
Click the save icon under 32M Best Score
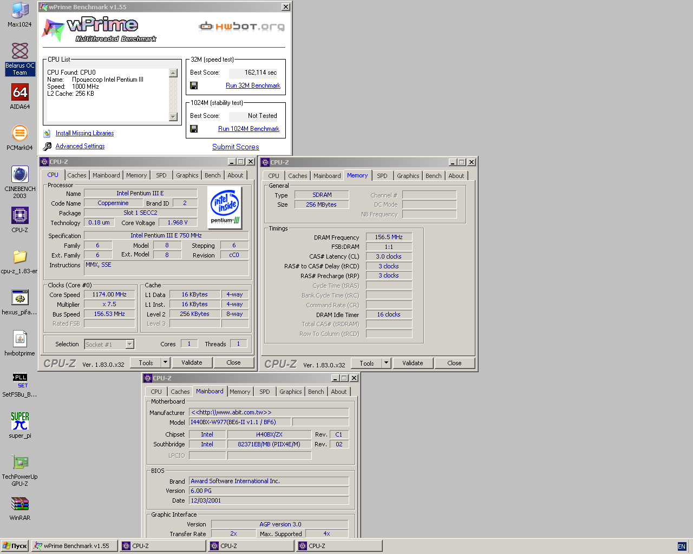pyautogui.click(x=194, y=85)
